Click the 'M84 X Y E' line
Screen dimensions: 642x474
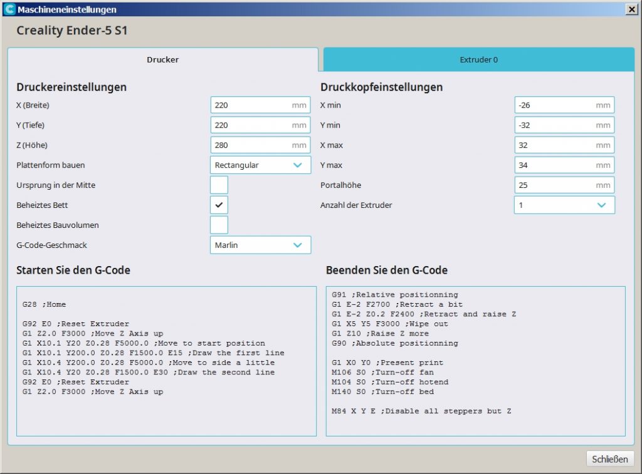pyautogui.click(x=421, y=411)
